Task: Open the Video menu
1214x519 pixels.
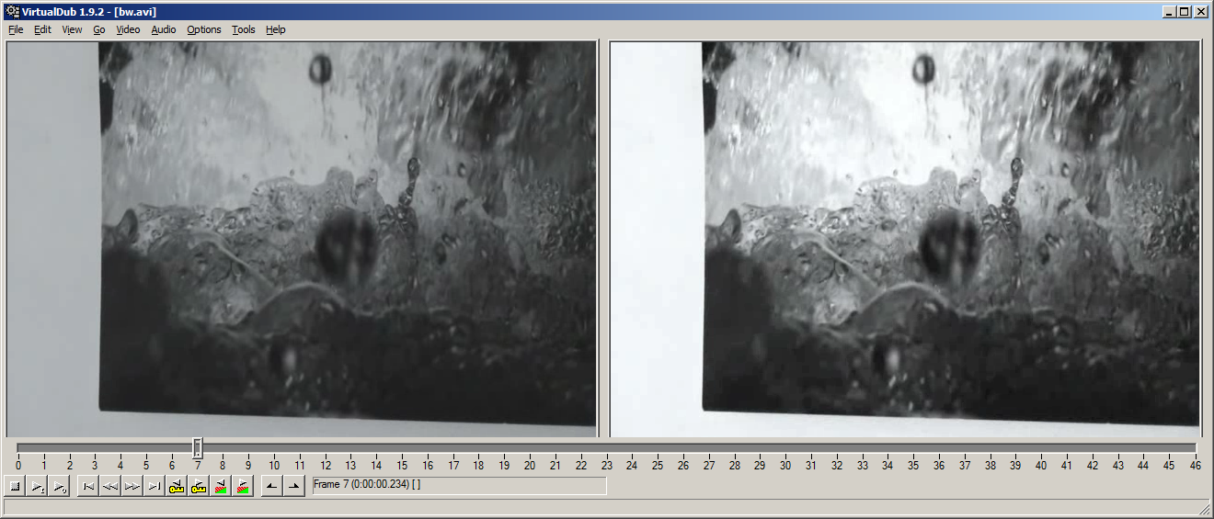Action: (x=128, y=29)
